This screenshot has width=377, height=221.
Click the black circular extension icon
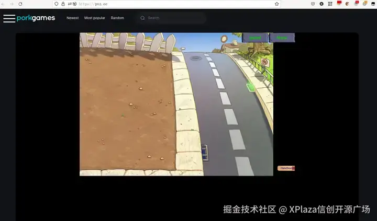pyautogui.click(x=321, y=4)
